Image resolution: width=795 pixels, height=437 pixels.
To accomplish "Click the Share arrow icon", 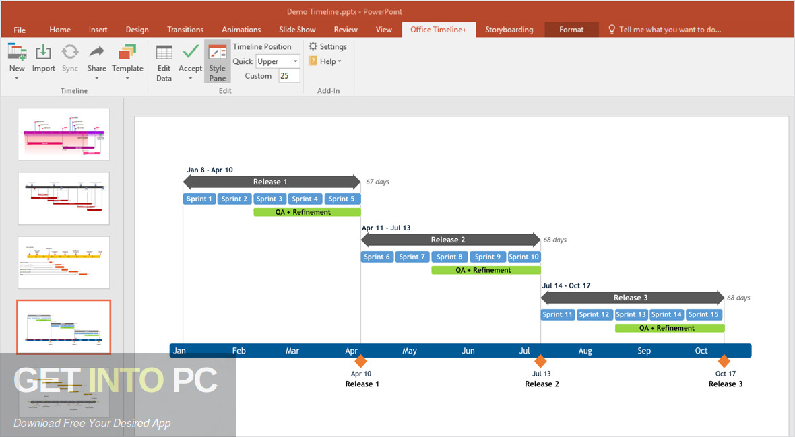I will click(x=96, y=52).
